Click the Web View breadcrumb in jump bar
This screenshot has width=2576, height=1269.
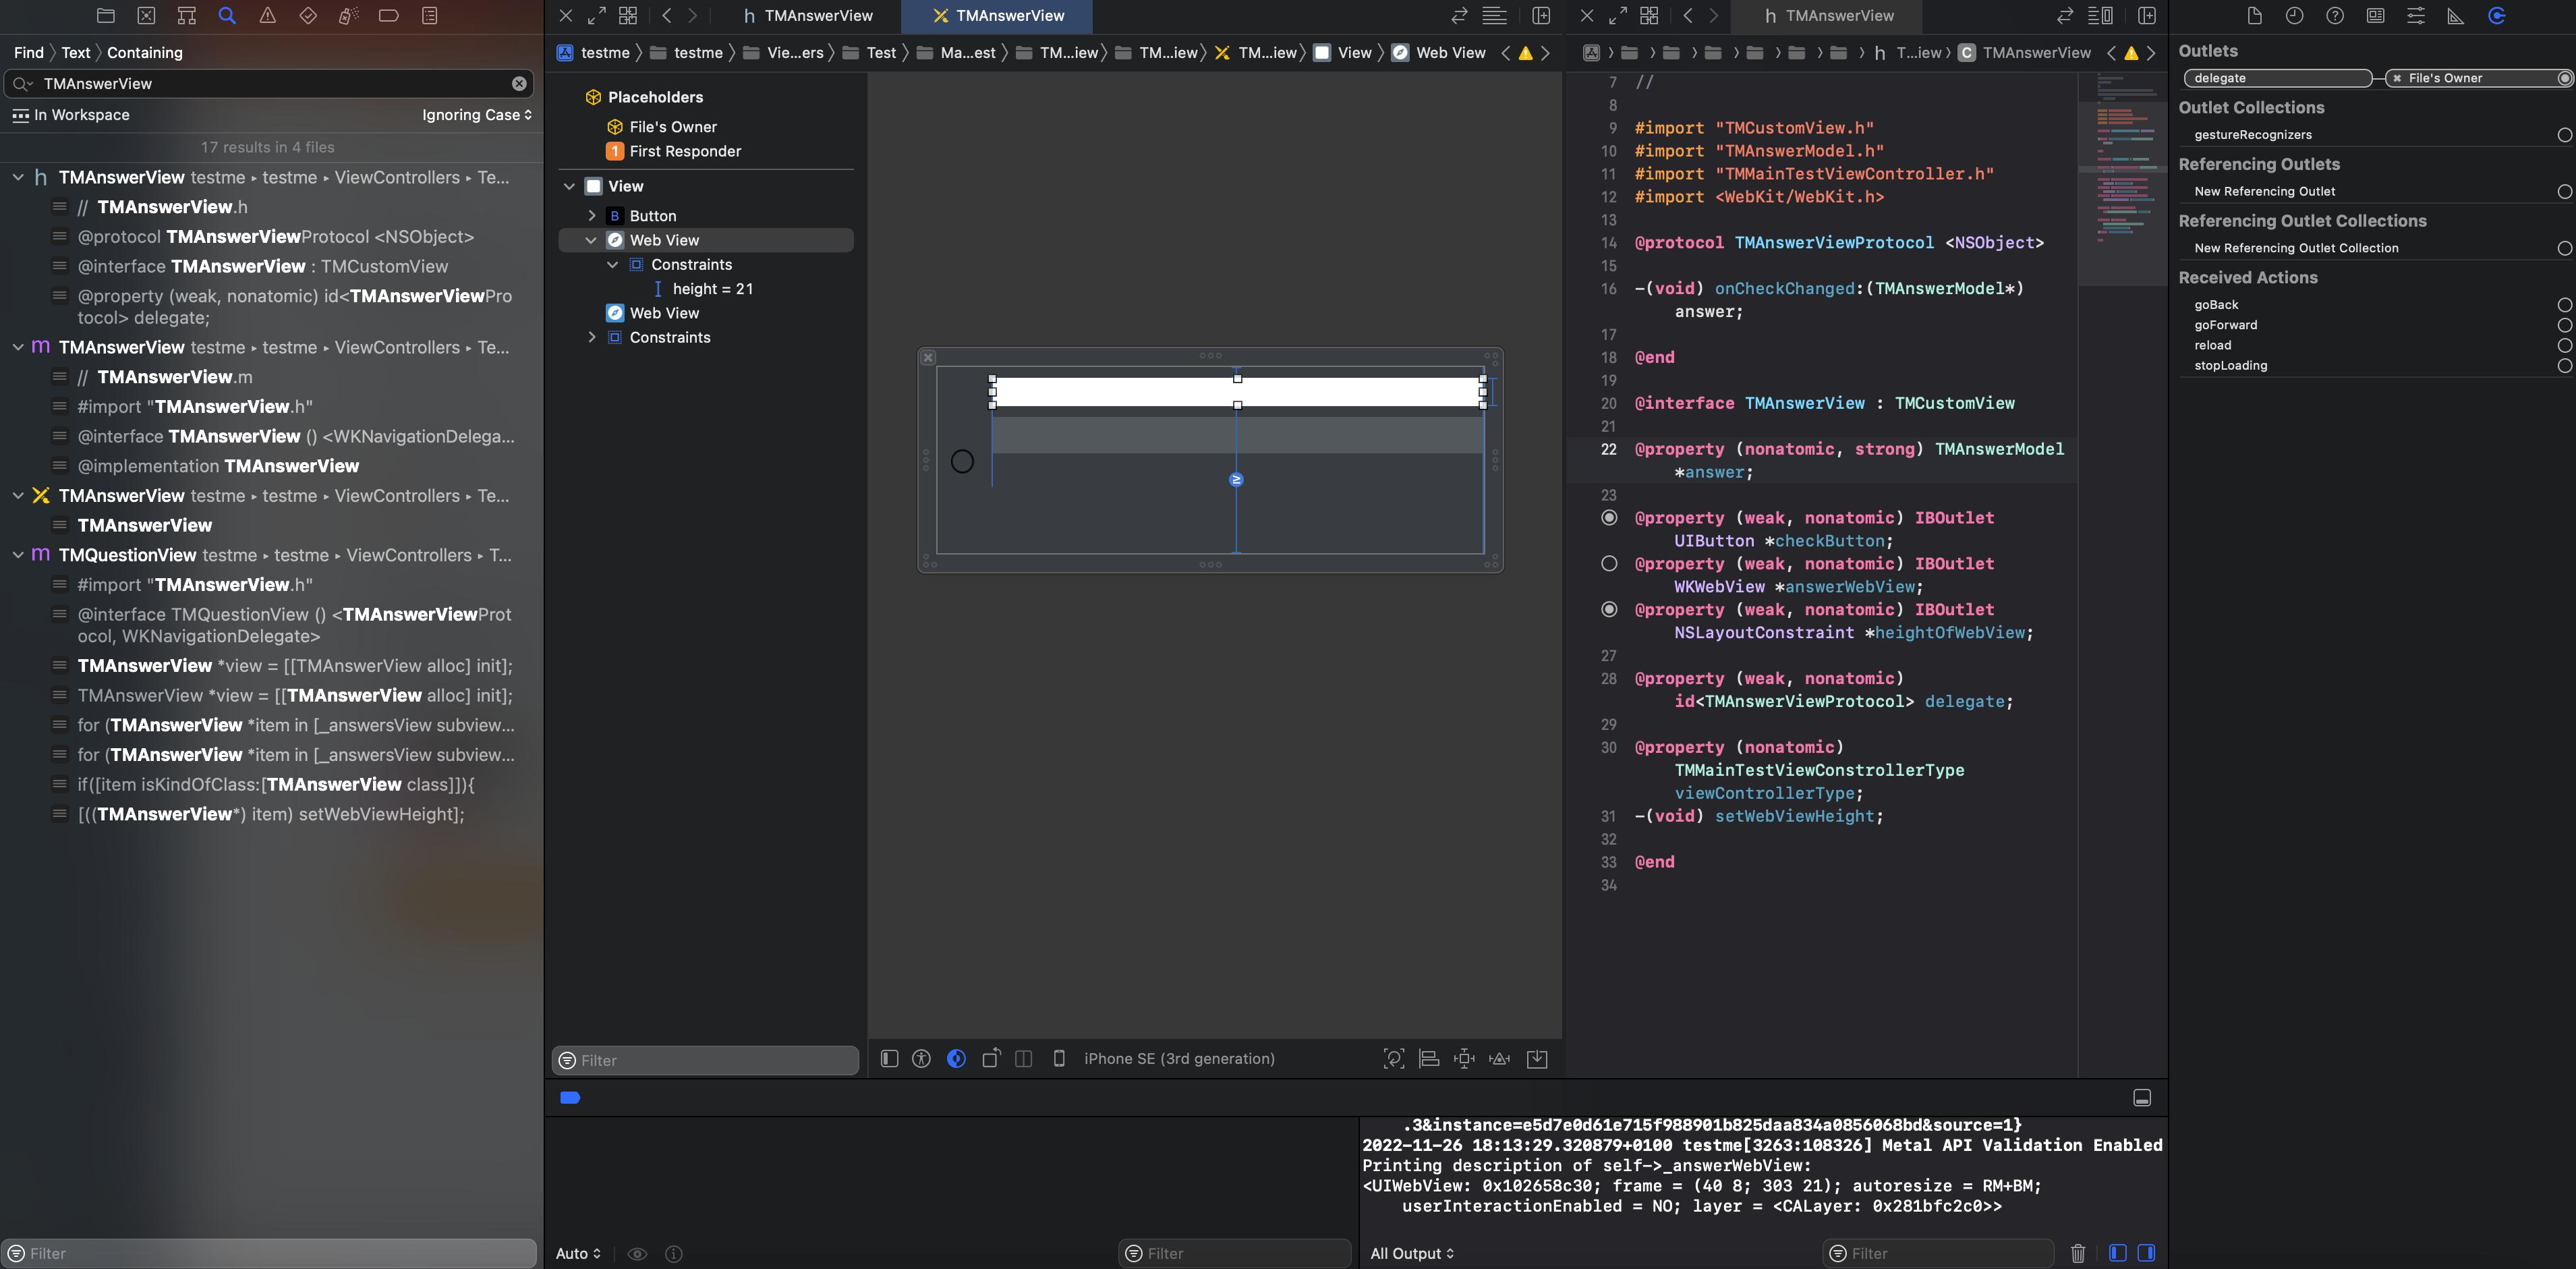coord(1439,53)
